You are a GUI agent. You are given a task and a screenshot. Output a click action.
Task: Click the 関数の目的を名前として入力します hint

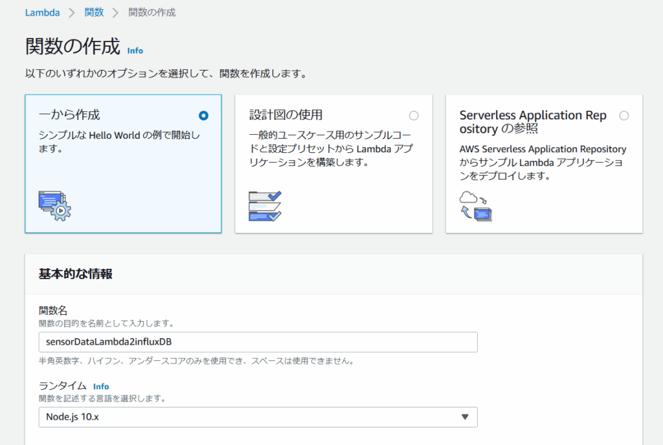[107, 324]
